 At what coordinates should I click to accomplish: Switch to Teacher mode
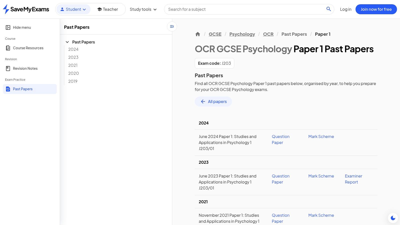108,9
